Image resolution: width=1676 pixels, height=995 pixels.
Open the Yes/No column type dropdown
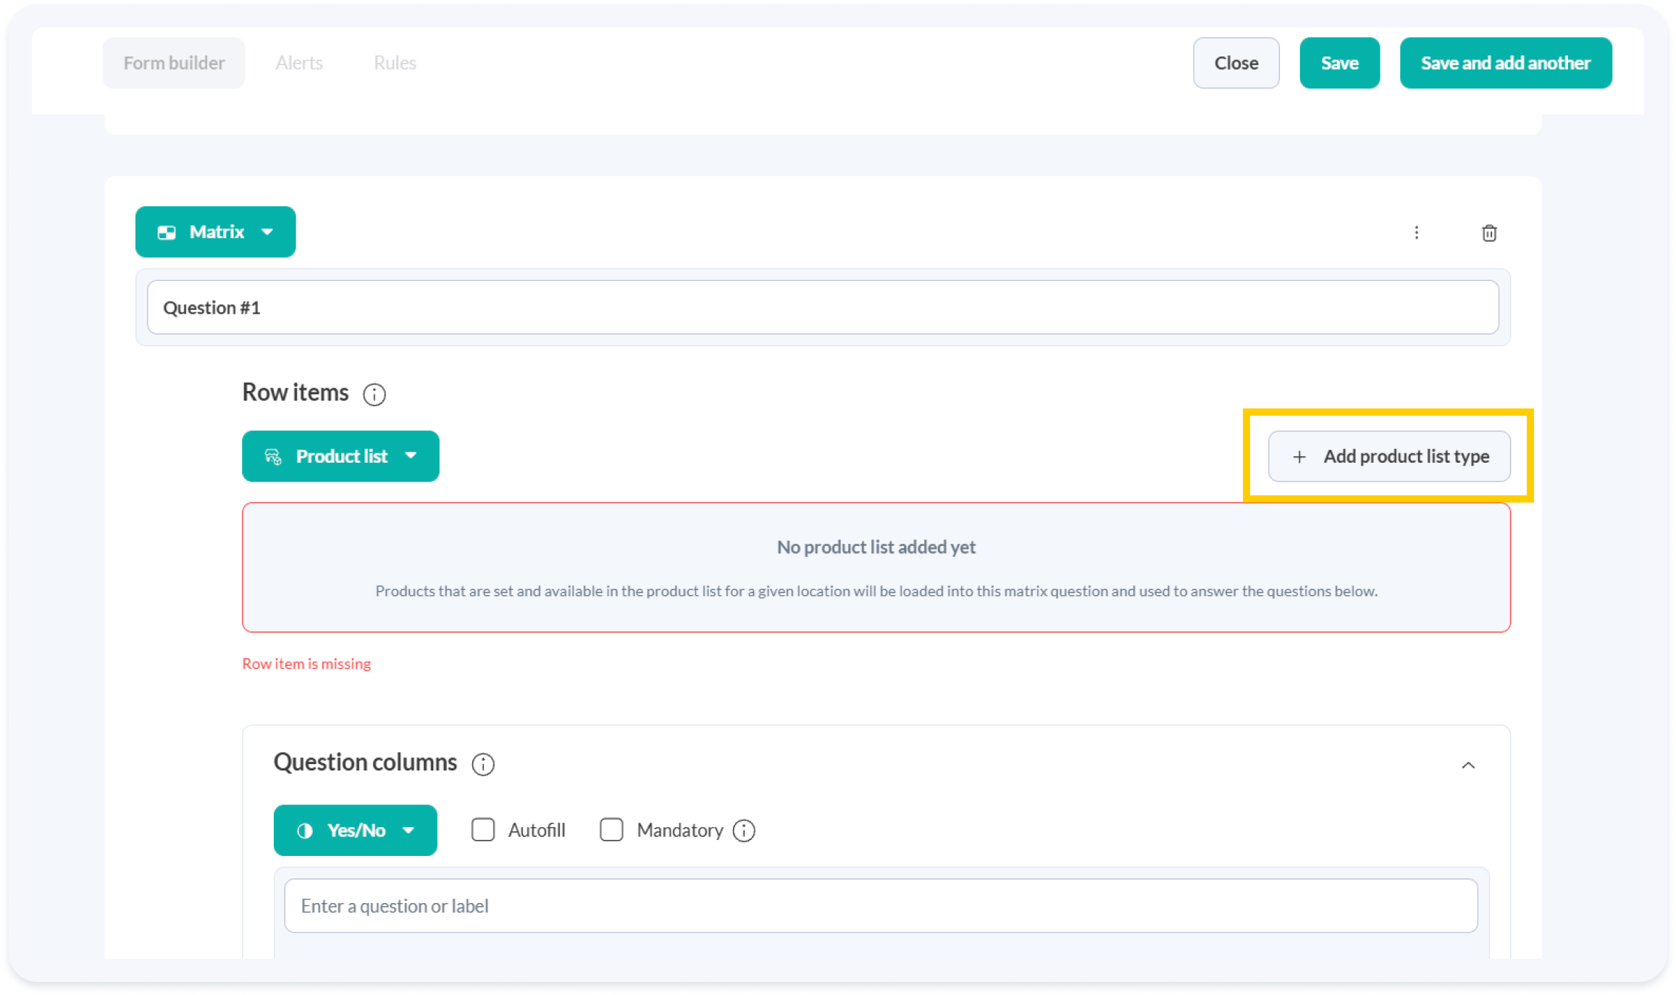[408, 830]
